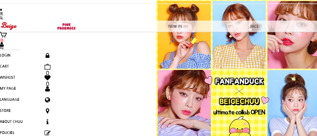Go to the Beige logo homepage
317x136 pixels.
(9, 26)
